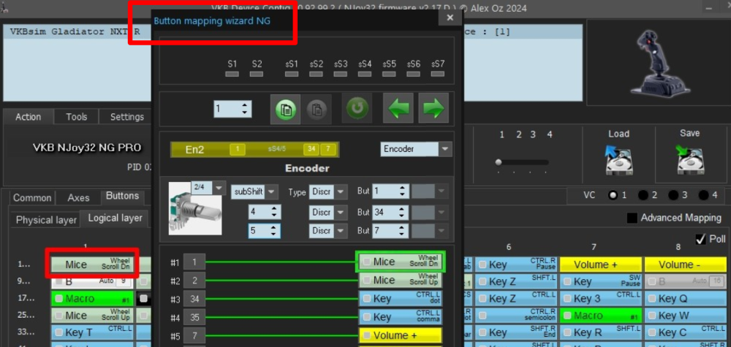The image size is (731, 347).
Task: Click the sS3 subshift indicator
Action: click(341, 74)
